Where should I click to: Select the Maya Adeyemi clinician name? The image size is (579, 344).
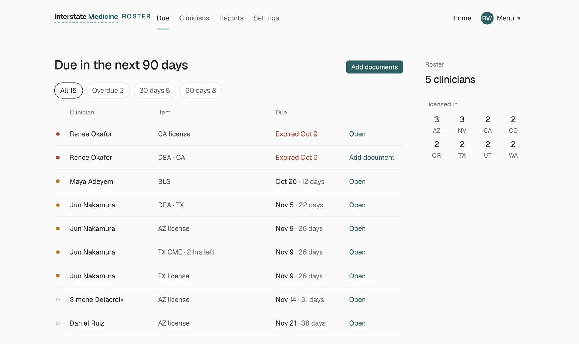click(92, 181)
